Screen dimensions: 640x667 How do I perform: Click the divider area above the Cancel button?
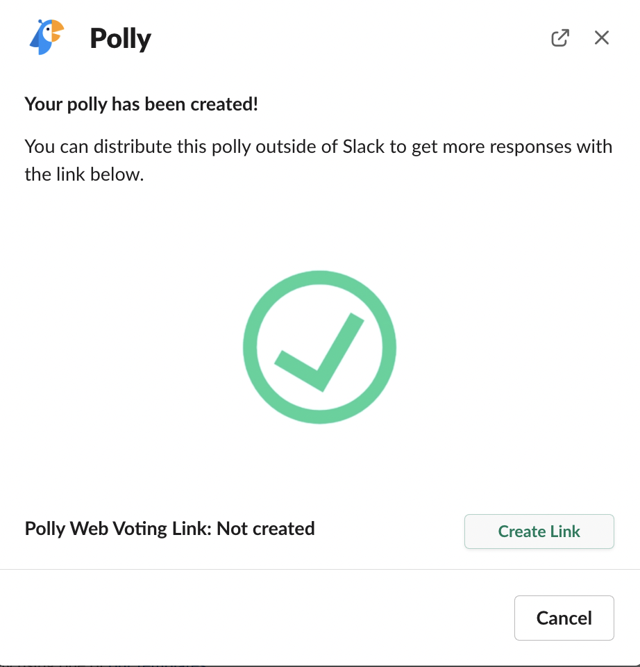(x=319, y=571)
